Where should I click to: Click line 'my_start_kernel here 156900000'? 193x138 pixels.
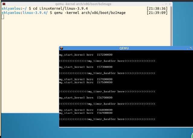[86, 113]
